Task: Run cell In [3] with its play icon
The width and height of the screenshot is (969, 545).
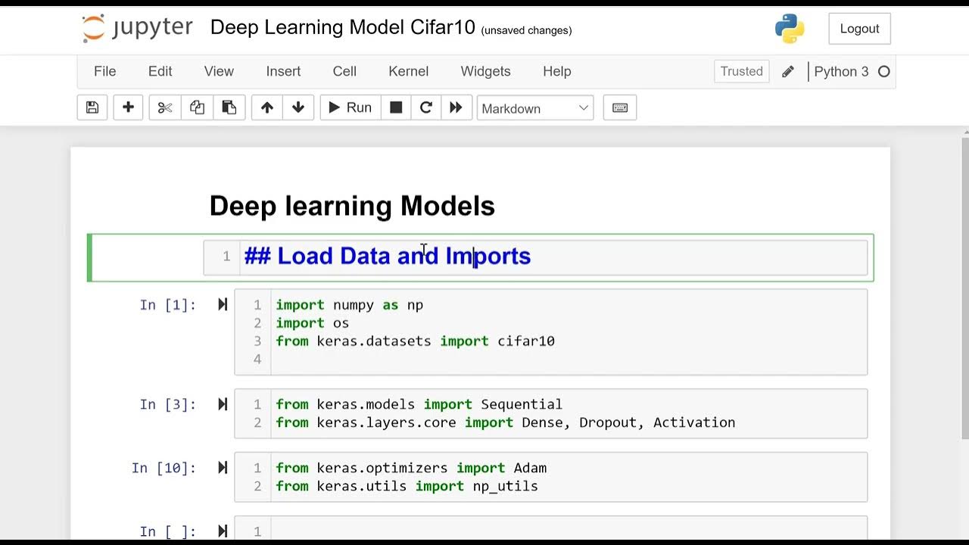Action: 223,404
